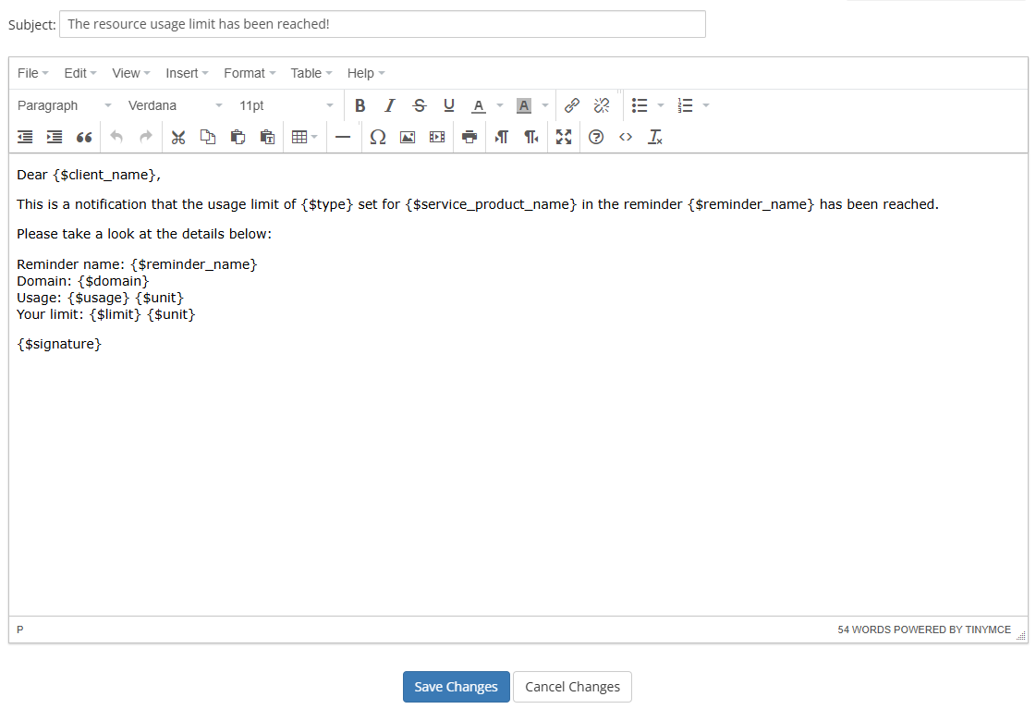
Task: Open the 11pt font size dropdown
Action: tap(286, 105)
